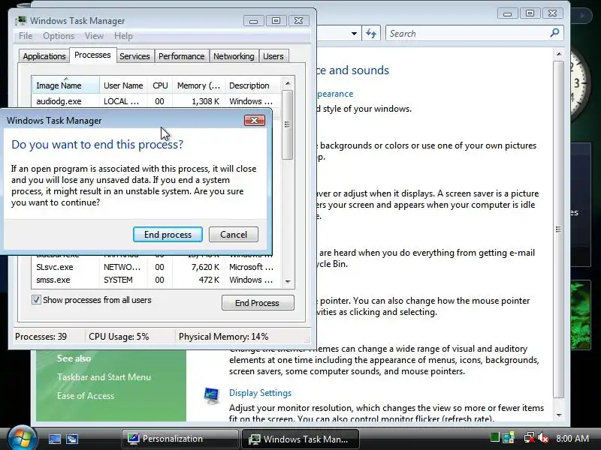Click Display Settings monitor icon
The width and height of the screenshot is (601, 450).
pos(212,395)
